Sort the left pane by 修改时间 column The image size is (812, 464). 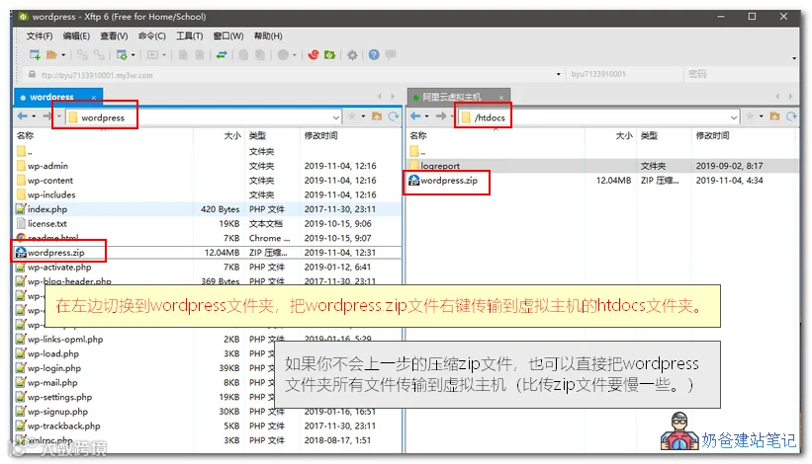coord(320,135)
